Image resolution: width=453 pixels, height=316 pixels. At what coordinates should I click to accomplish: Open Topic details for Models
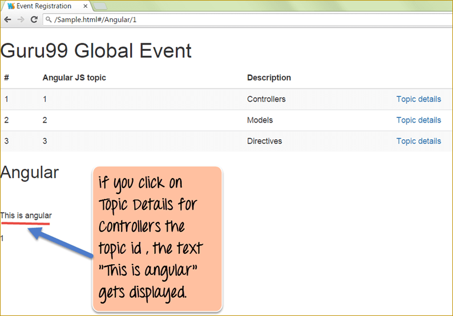click(418, 120)
